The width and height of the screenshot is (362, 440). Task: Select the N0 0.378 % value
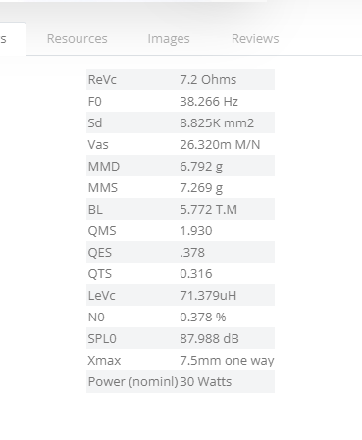[x=203, y=318]
